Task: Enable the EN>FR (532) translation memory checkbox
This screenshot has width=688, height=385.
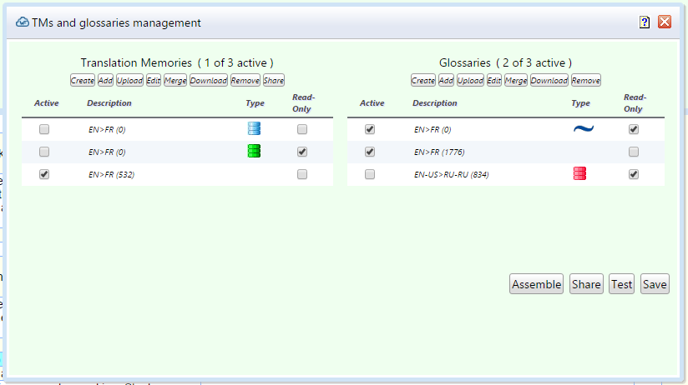Action: point(44,174)
